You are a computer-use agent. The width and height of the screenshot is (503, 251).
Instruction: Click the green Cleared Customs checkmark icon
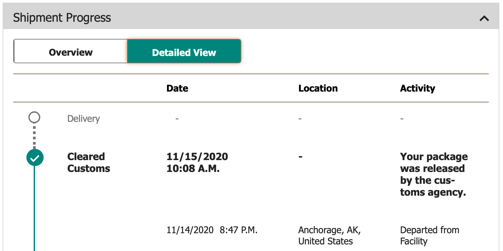point(35,158)
